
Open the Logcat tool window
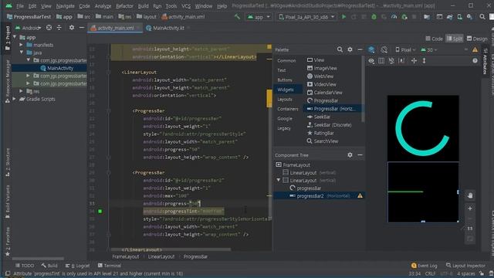(77, 266)
